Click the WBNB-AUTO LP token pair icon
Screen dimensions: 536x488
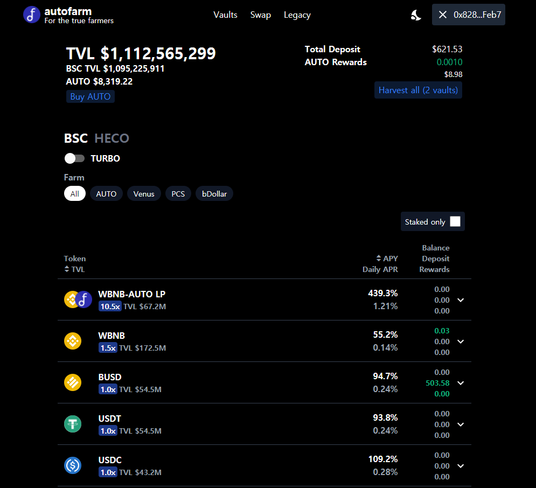click(x=78, y=299)
